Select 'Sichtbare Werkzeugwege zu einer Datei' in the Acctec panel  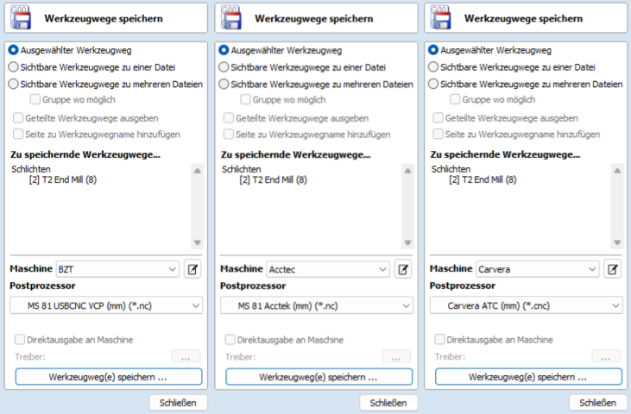(224, 67)
